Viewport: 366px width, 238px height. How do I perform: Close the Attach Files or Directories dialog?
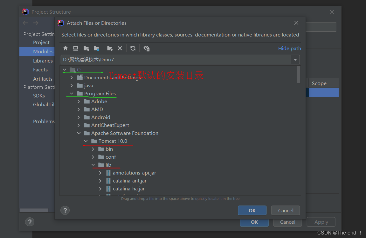(296, 23)
